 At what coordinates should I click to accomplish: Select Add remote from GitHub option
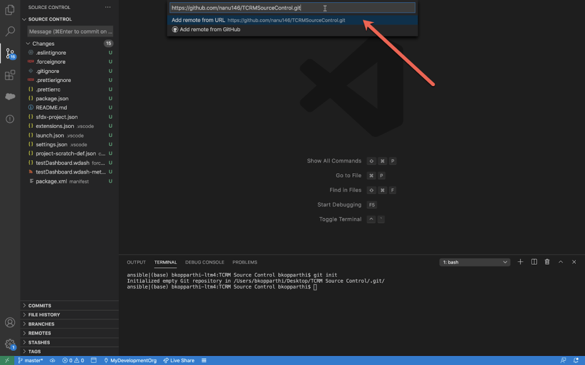pyautogui.click(x=210, y=30)
